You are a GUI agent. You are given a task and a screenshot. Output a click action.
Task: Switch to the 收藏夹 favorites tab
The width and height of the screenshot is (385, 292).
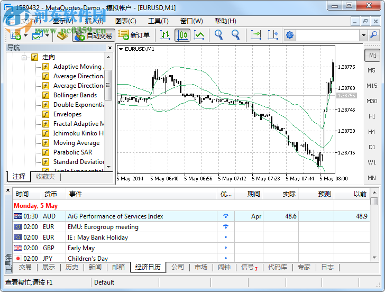point(45,177)
